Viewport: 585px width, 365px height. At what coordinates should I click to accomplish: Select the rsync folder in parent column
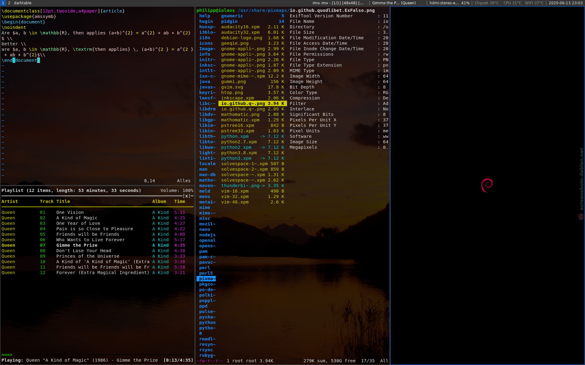coord(206,350)
